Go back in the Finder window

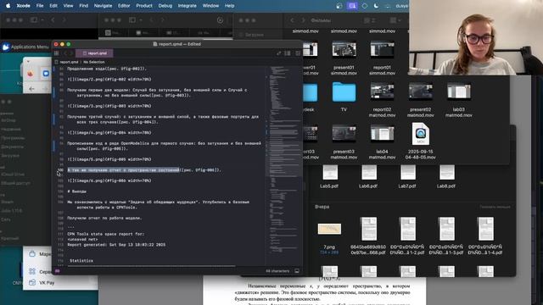(x=292, y=20)
